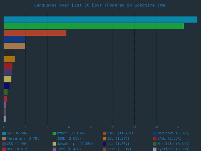Click the teal Go bar in the chart
This screenshot has width=201, height=151.
(x=100, y=20)
